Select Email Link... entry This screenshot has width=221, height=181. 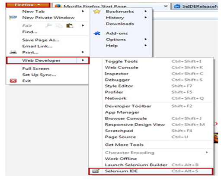pos(48,46)
